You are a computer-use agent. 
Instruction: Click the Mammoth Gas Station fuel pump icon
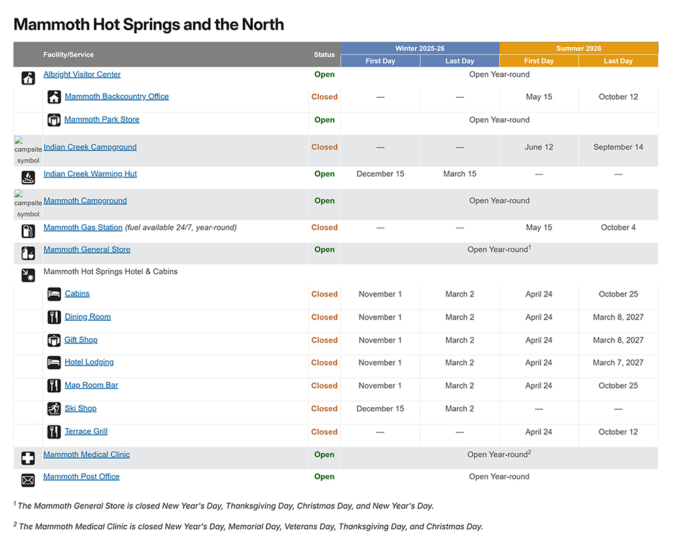point(28,231)
